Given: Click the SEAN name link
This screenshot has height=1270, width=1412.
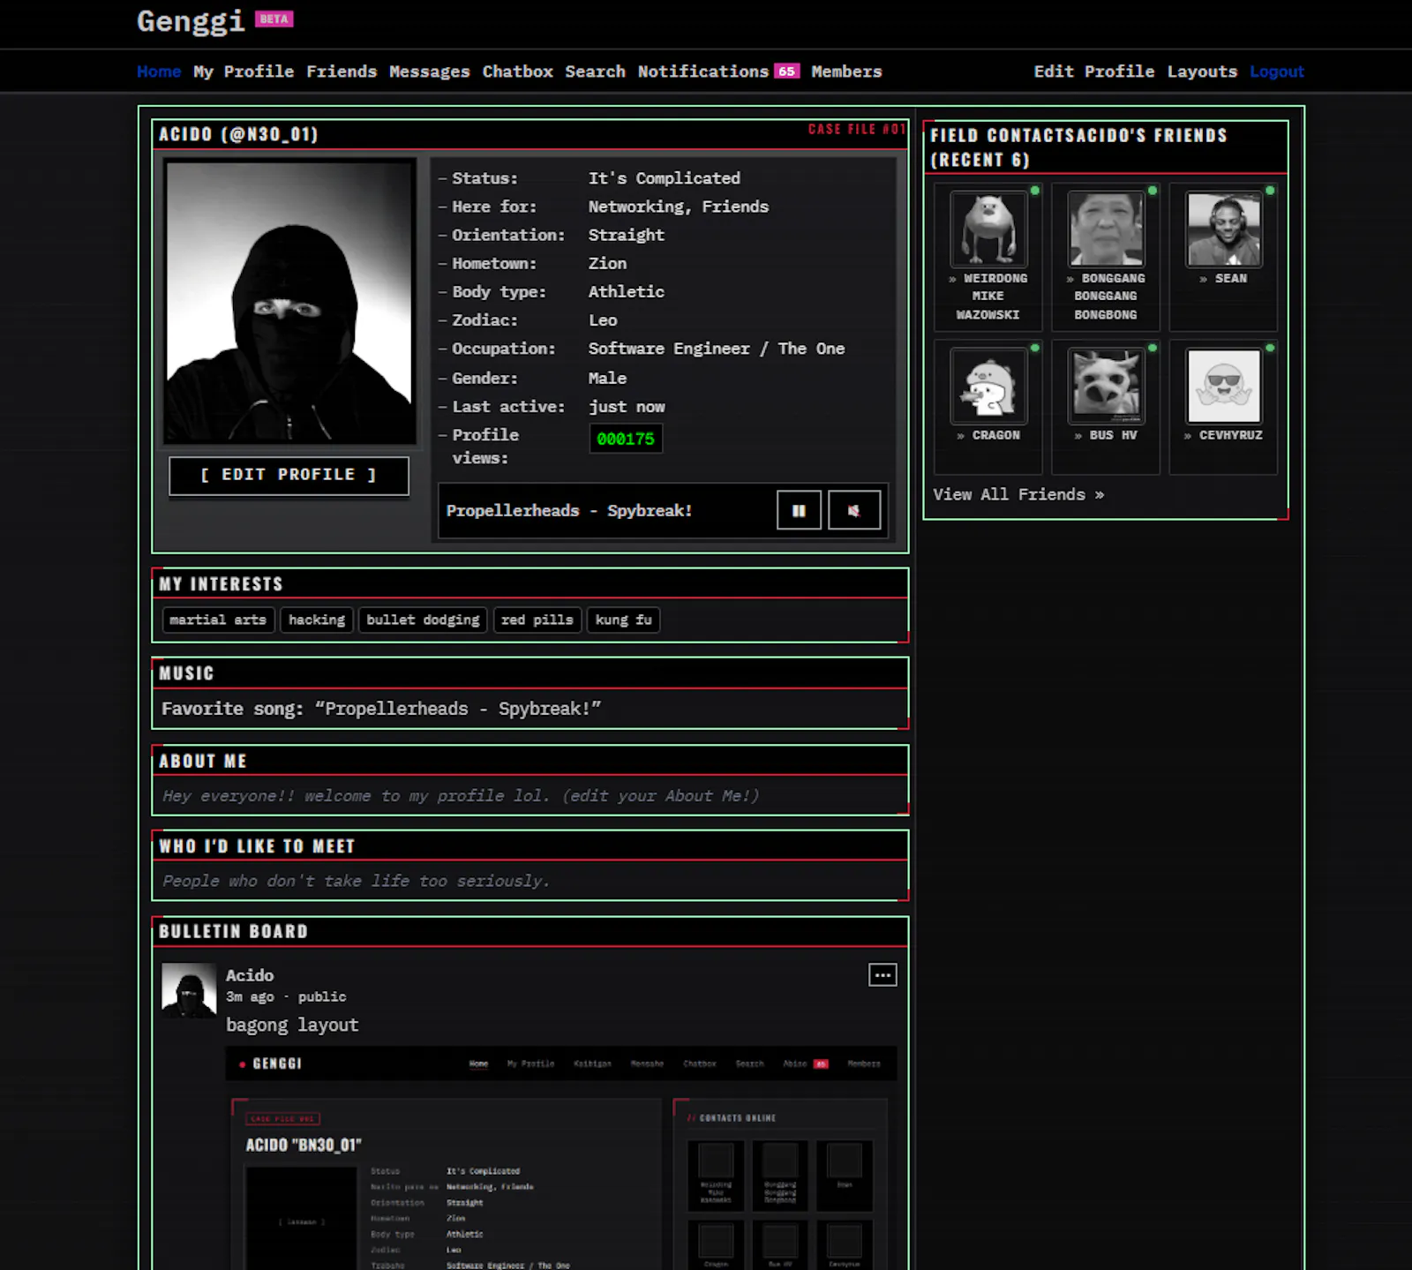Looking at the screenshot, I should [1224, 279].
